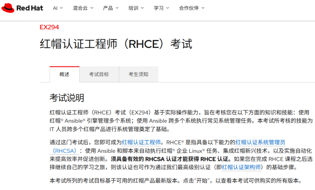Open the 红帽认证系统管理员 link

click(x=260, y=142)
